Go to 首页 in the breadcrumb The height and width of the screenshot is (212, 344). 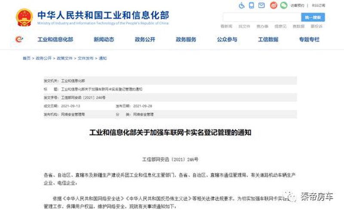pyautogui.click(x=27, y=58)
